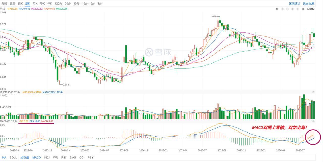Click the MA20:0.82 legend value
This screenshot has height=162, width=323.
(37, 9)
